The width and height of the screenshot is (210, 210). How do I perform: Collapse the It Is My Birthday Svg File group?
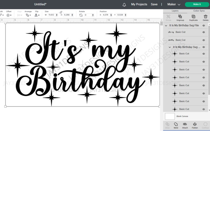[x=166, y=26]
